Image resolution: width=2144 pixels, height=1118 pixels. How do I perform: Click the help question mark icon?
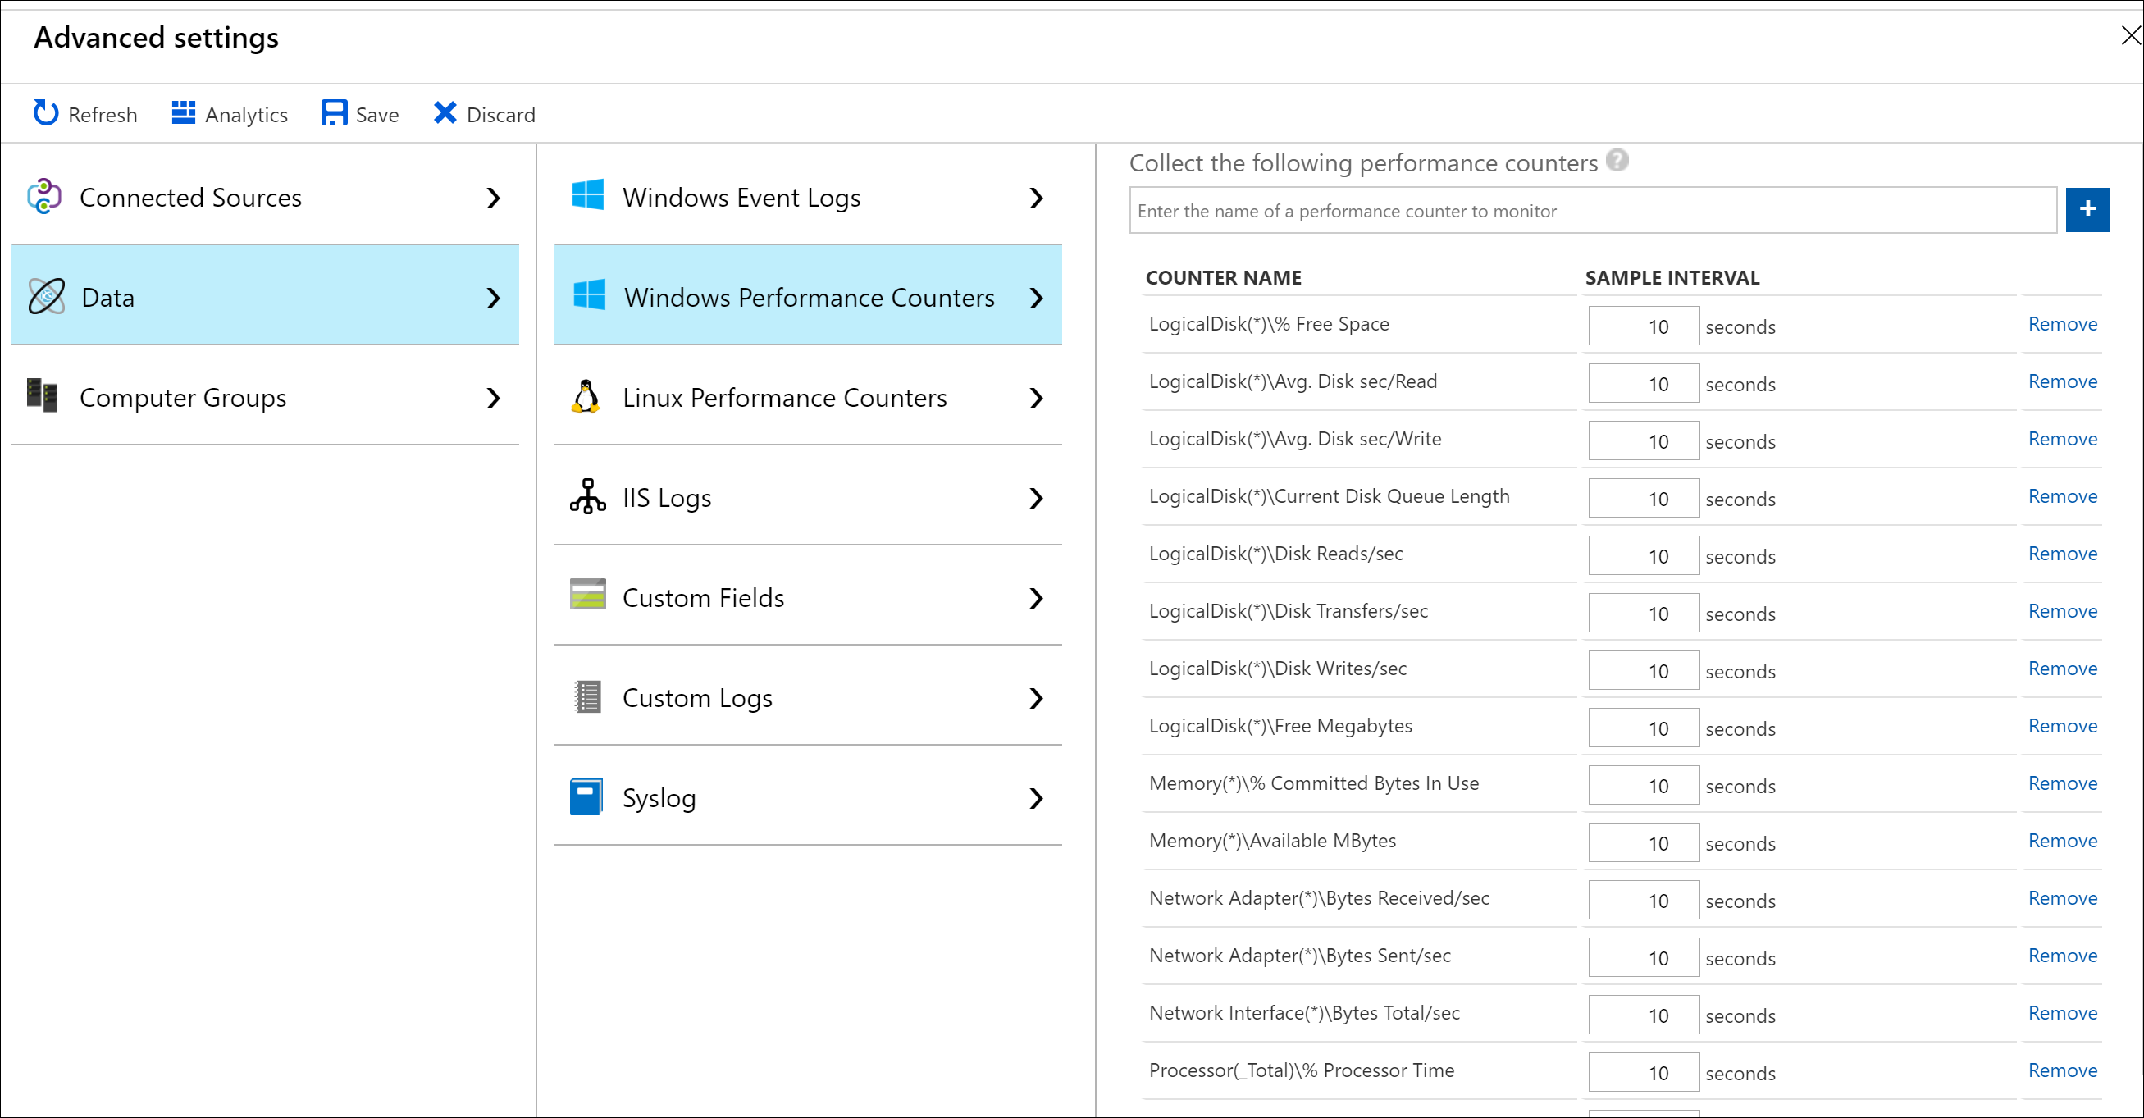[1617, 160]
